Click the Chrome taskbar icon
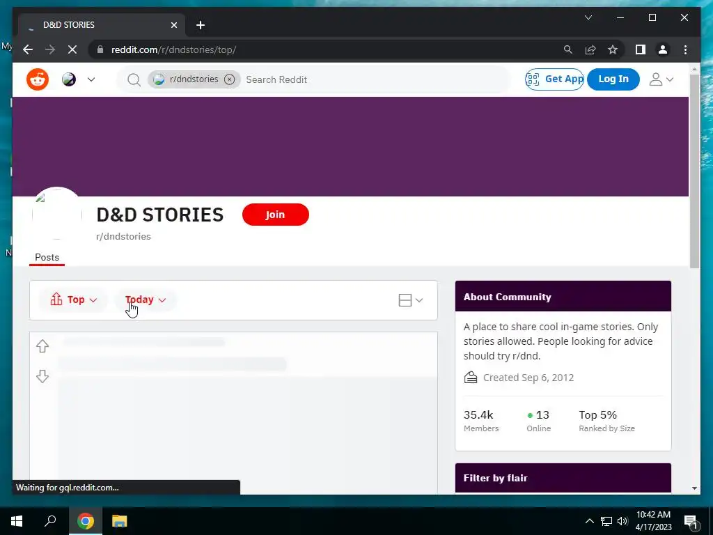This screenshot has height=535, width=713. pos(85,521)
